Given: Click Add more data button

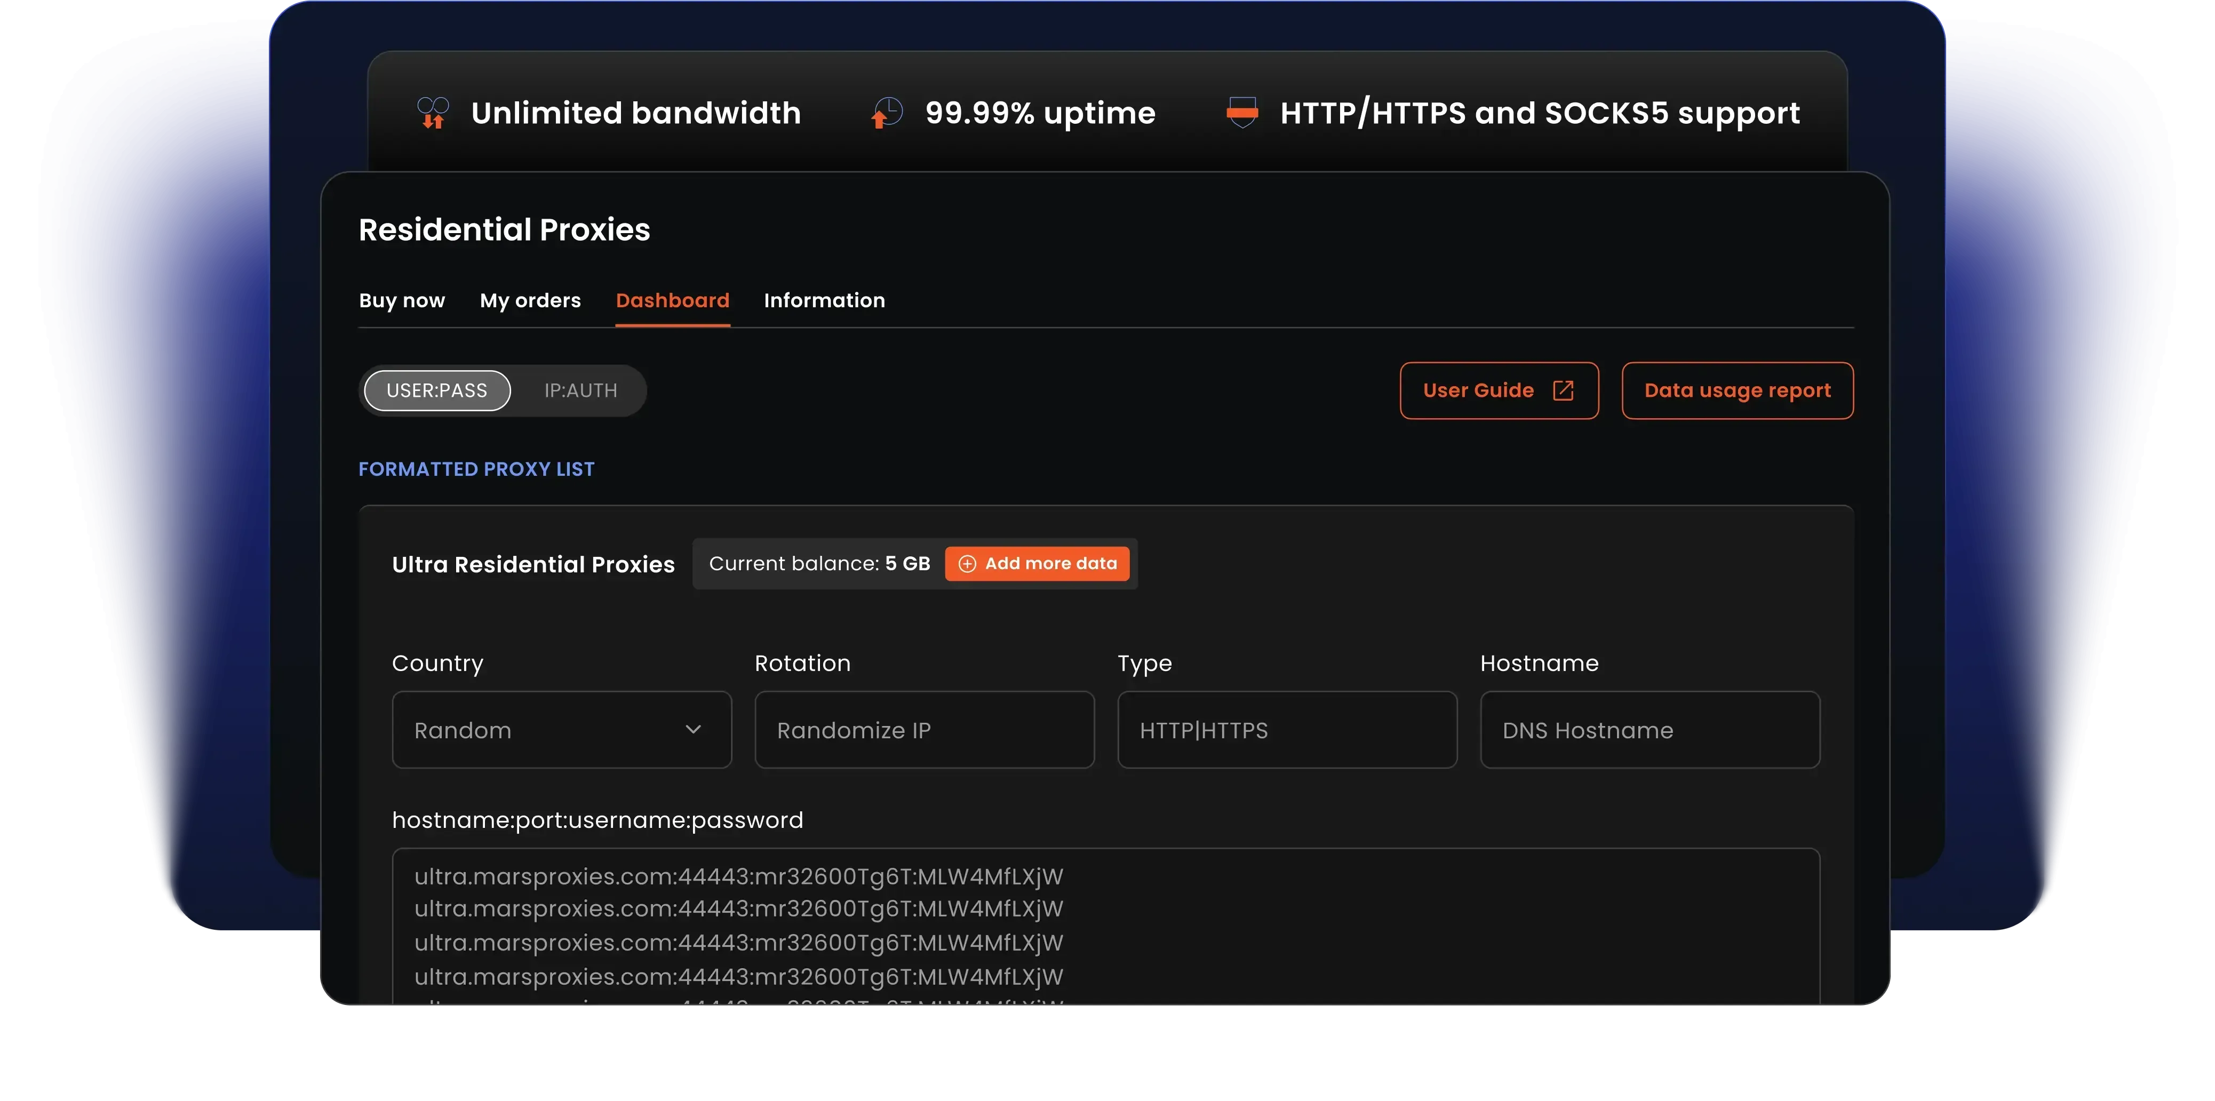Looking at the screenshot, I should click(x=1037, y=564).
